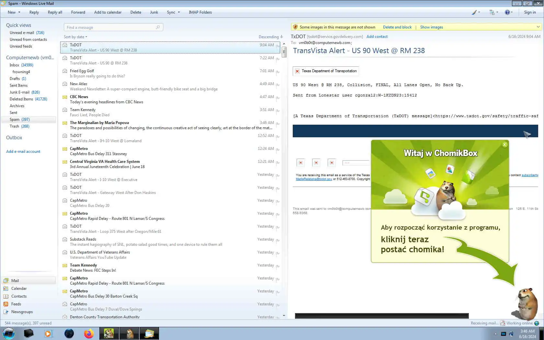Open the Feeds shortcut icon
The image size is (544, 340).
pos(6,304)
